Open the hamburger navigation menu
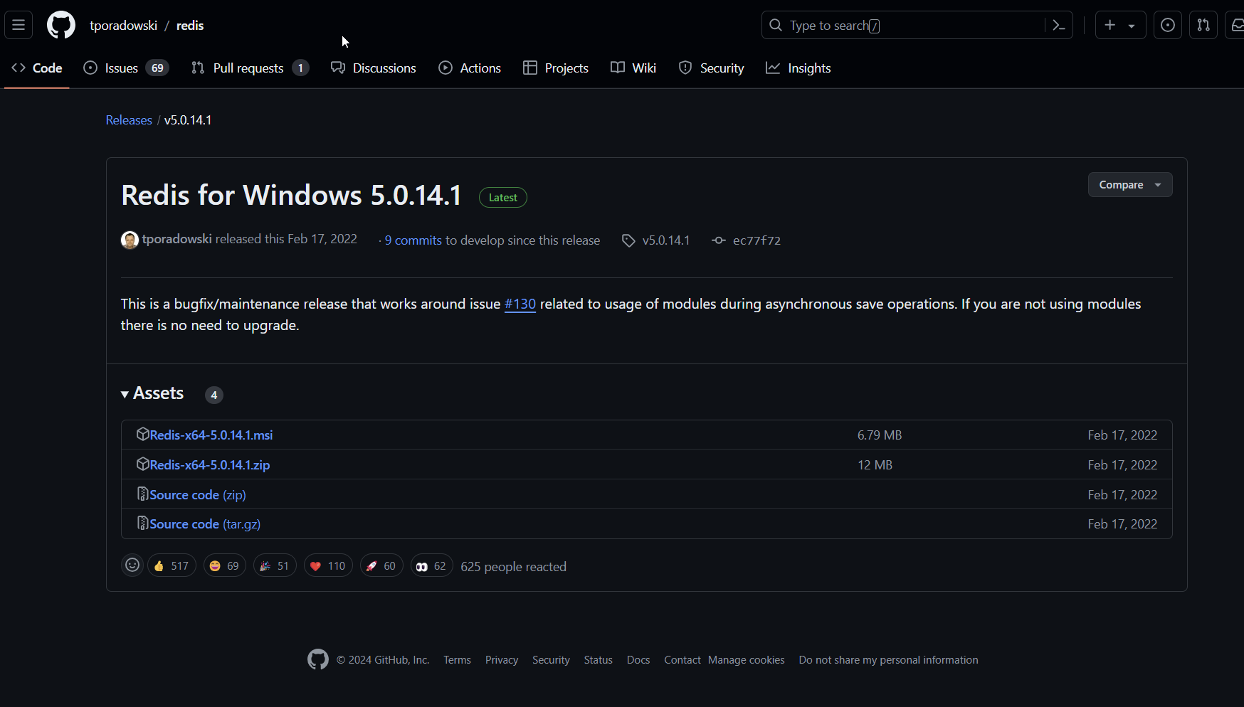This screenshot has width=1244, height=707. pos(19,25)
